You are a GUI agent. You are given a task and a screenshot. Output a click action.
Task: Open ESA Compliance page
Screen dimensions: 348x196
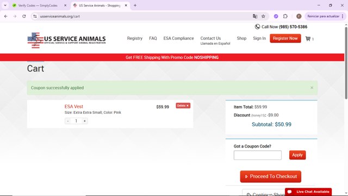click(x=179, y=38)
